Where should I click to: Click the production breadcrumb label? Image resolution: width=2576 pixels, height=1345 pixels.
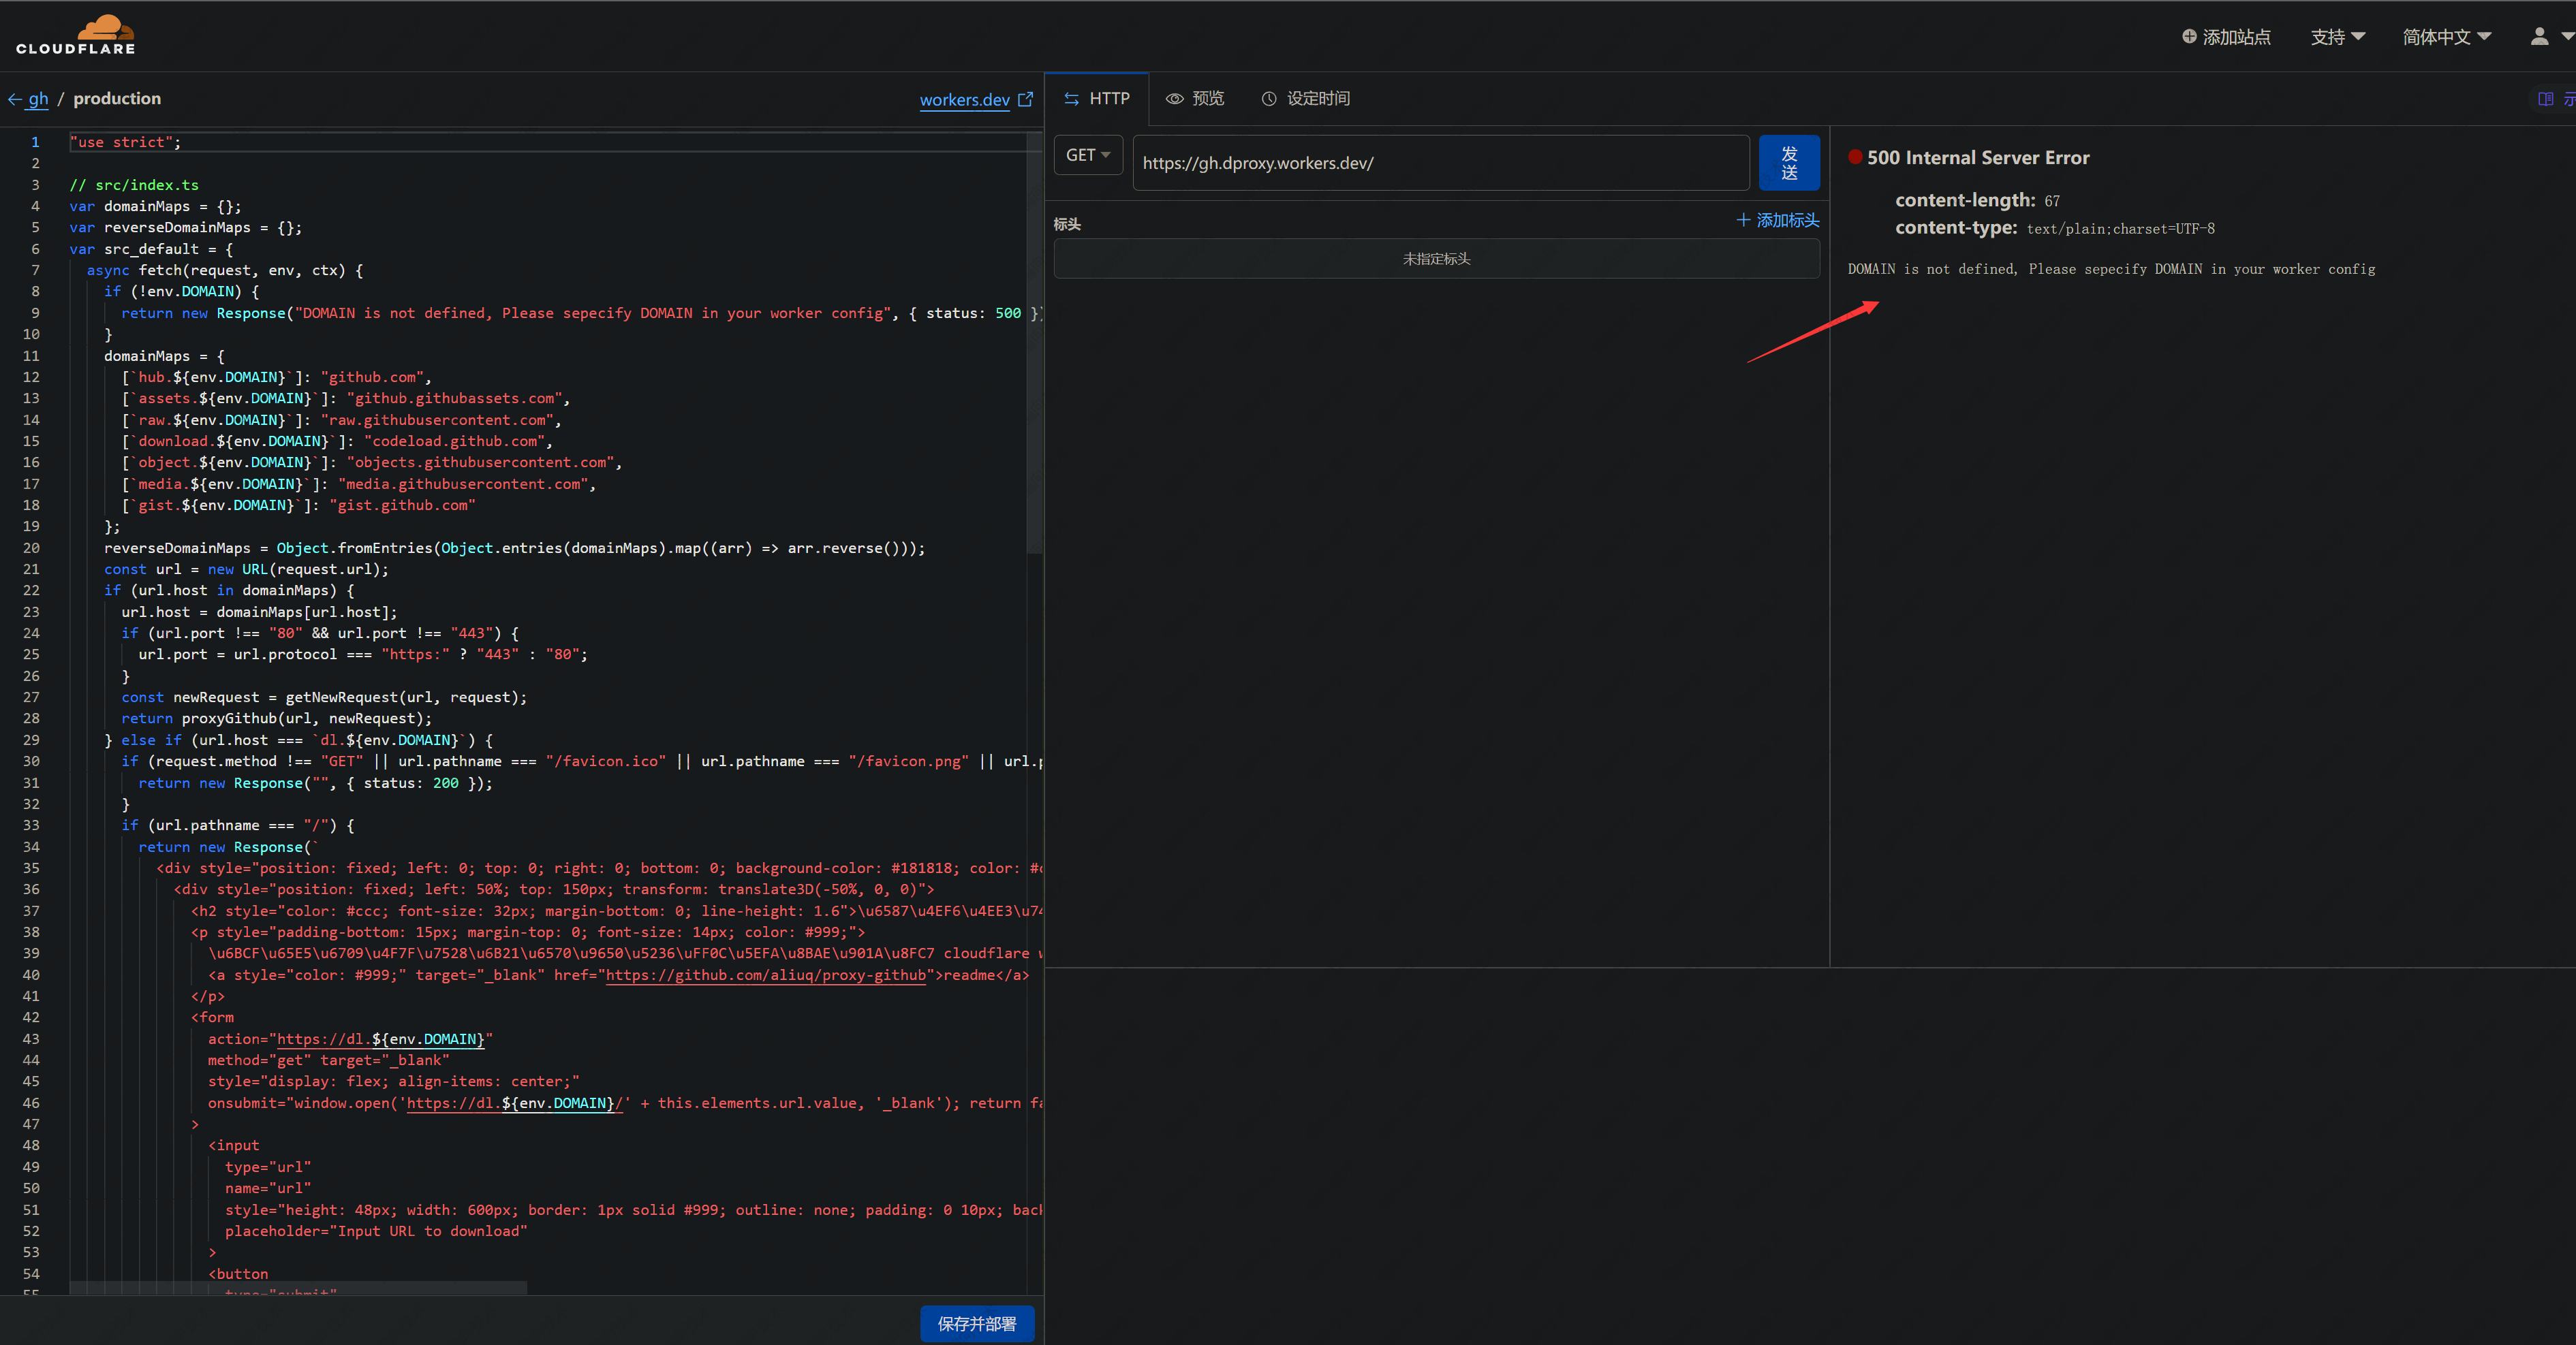[117, 99]
